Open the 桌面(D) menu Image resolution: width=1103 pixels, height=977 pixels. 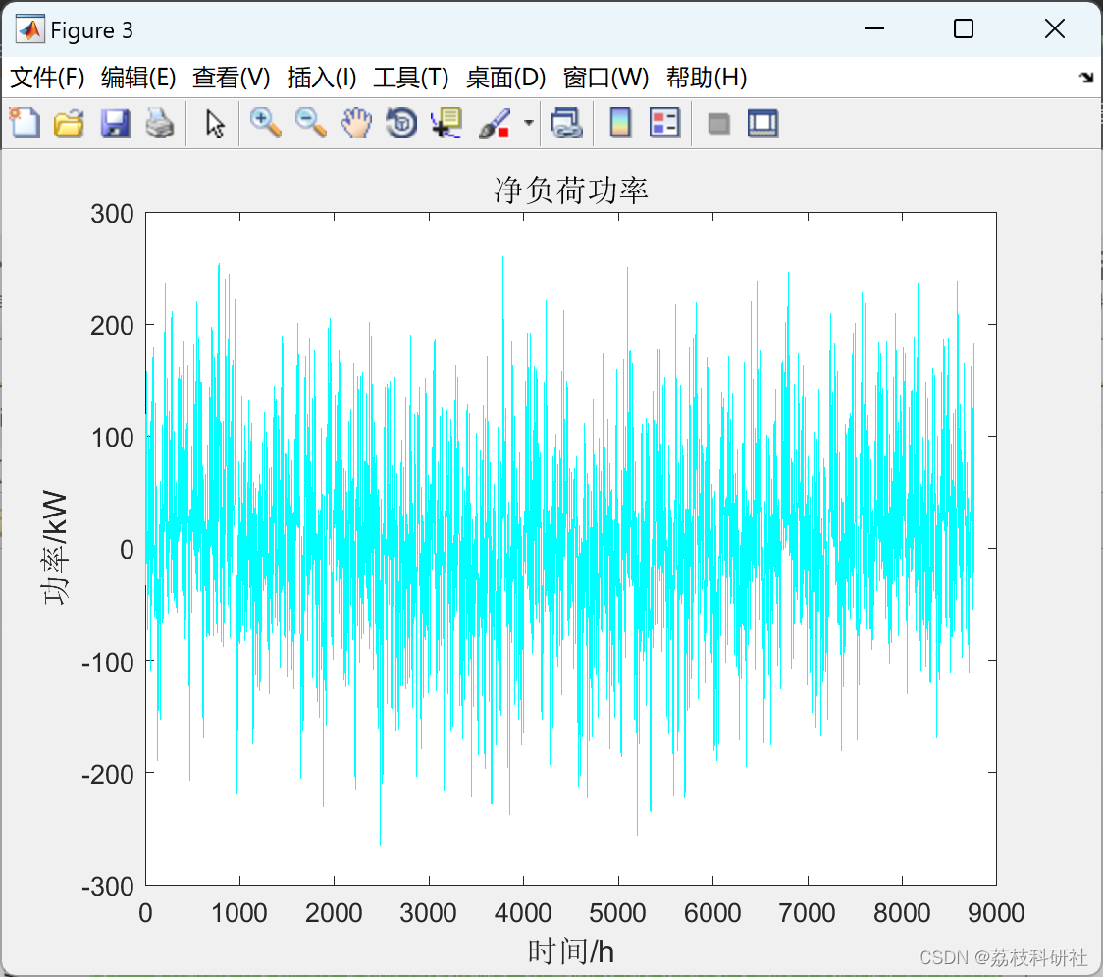[505, 78]
